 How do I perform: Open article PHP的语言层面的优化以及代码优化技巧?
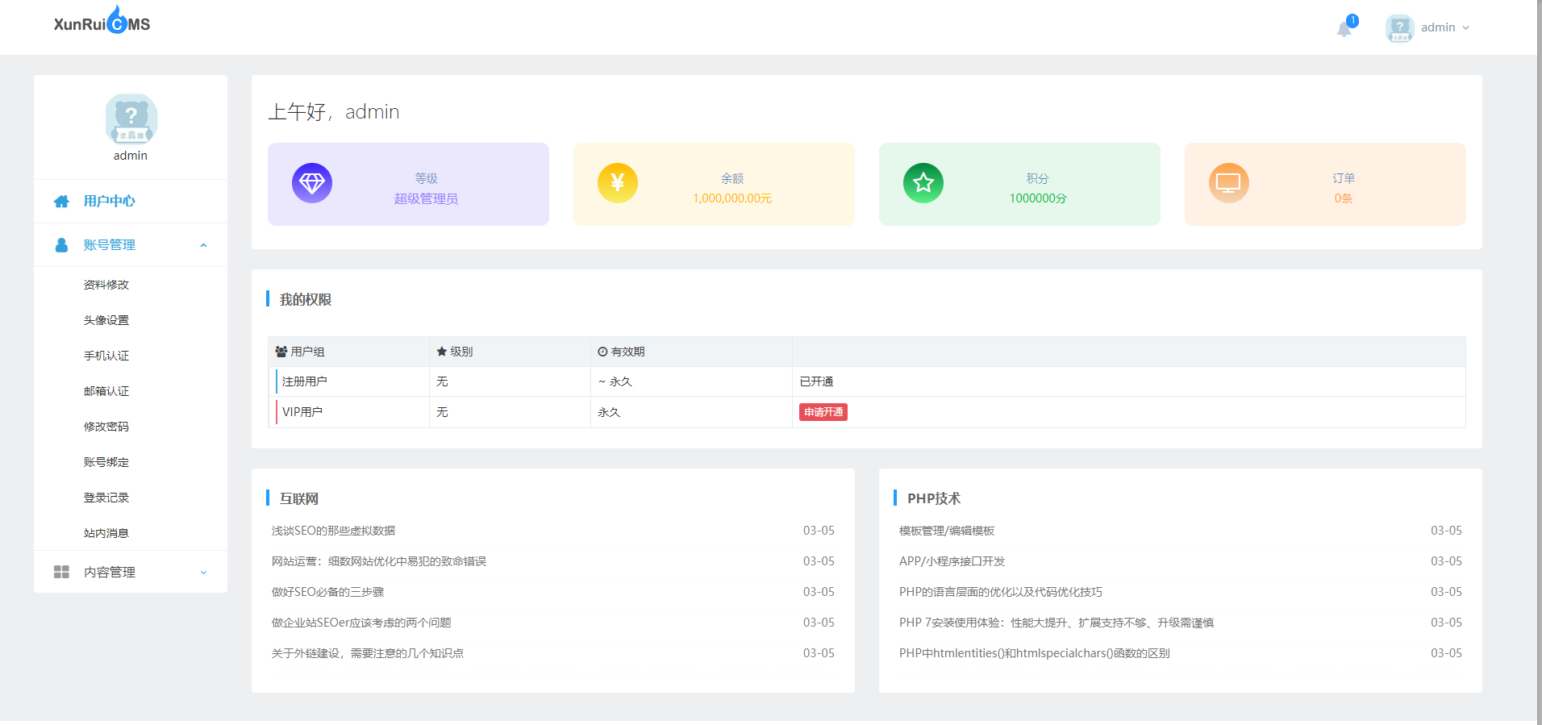[1001, 592]
